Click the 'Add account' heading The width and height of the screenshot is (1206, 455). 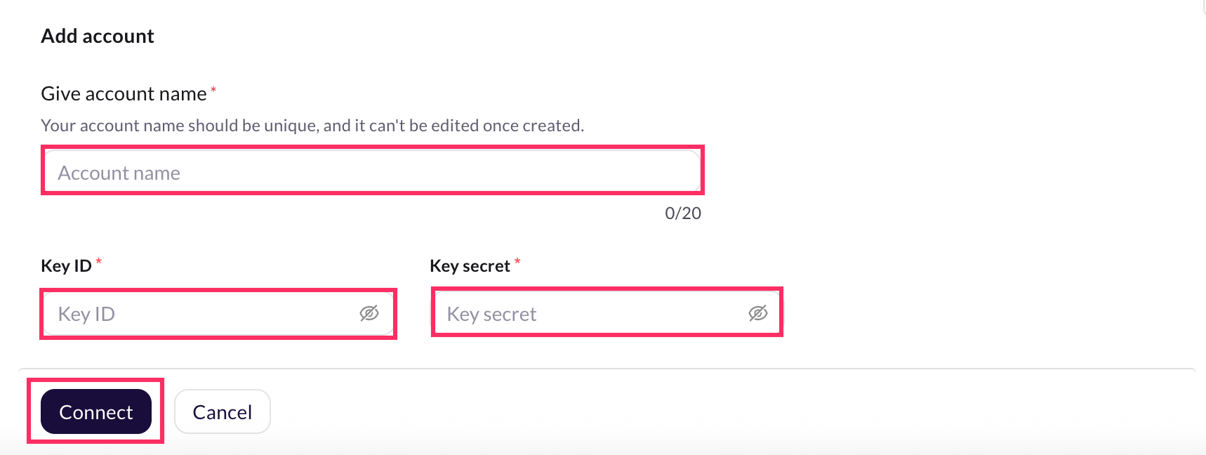pyautogui.click(x=98, y=36)
